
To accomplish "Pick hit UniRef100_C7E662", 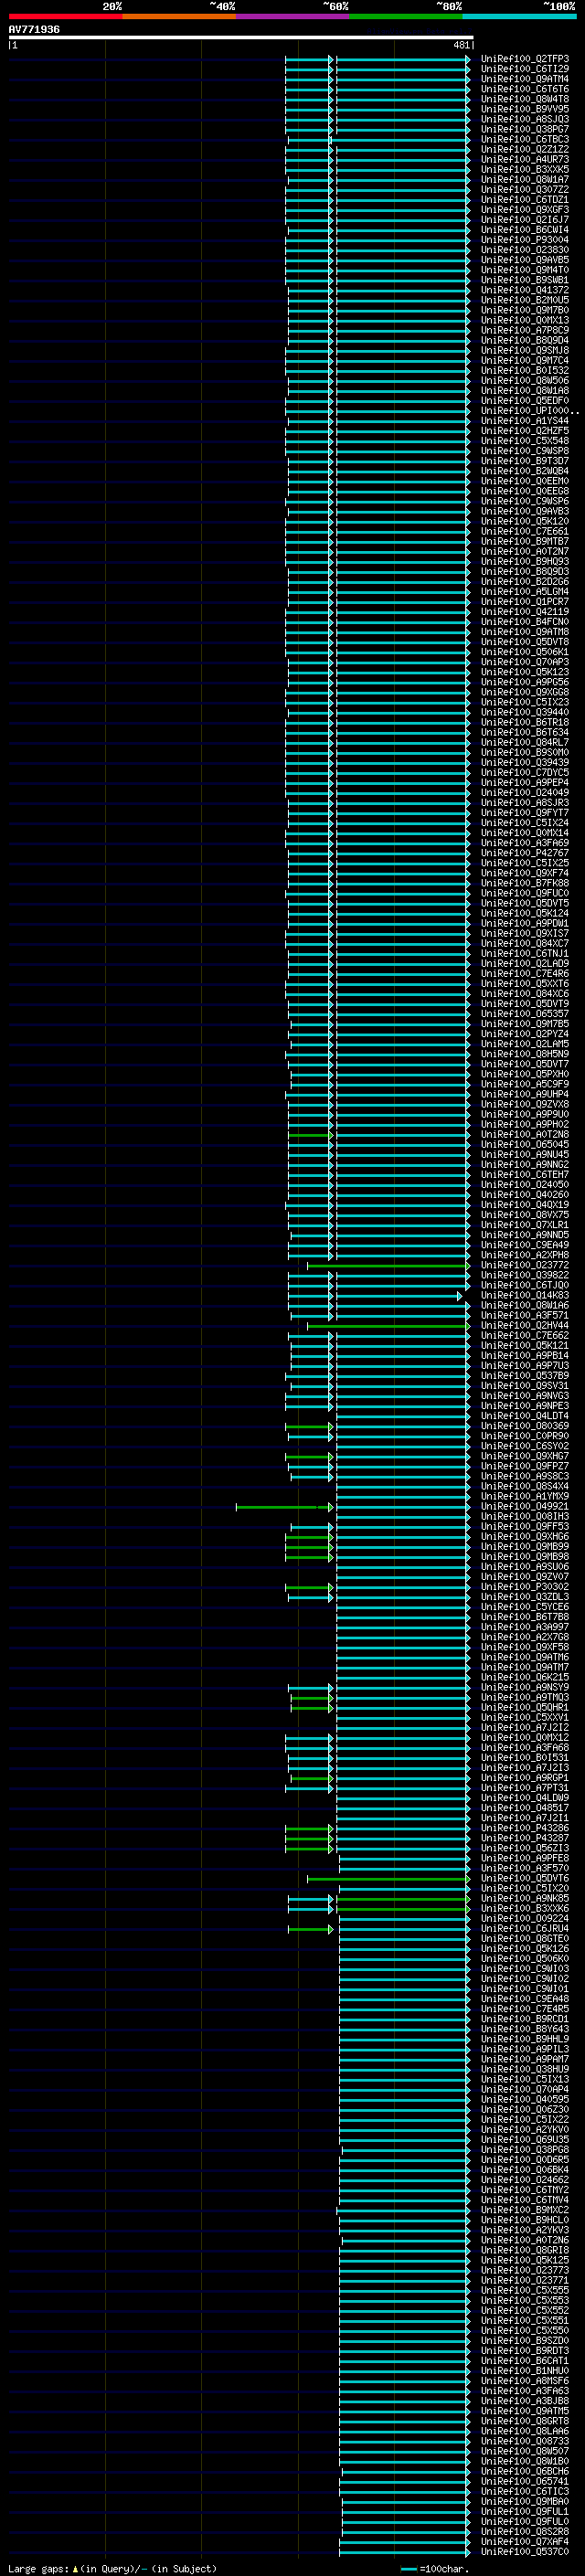I will tap(524, 1335).
